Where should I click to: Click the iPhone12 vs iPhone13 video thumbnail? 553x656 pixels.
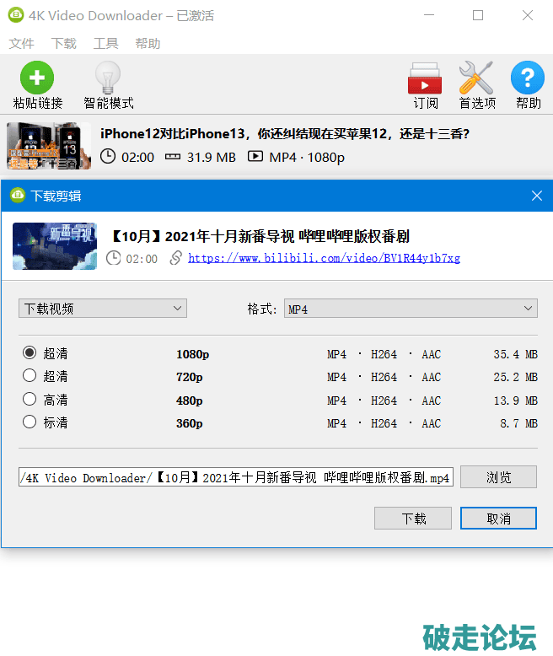click(x=49, y=146)
